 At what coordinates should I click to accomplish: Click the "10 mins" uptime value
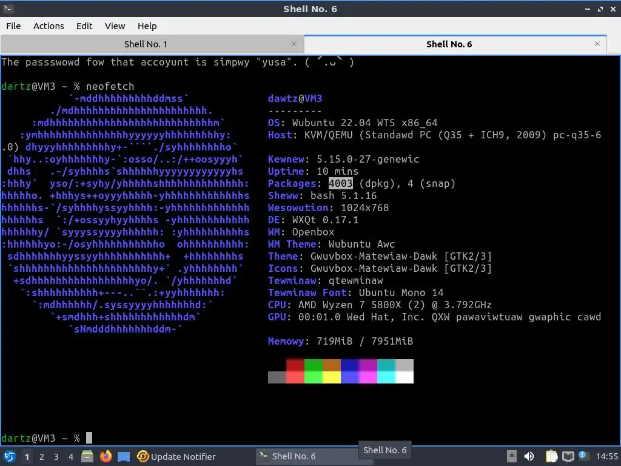pos(337,171)
